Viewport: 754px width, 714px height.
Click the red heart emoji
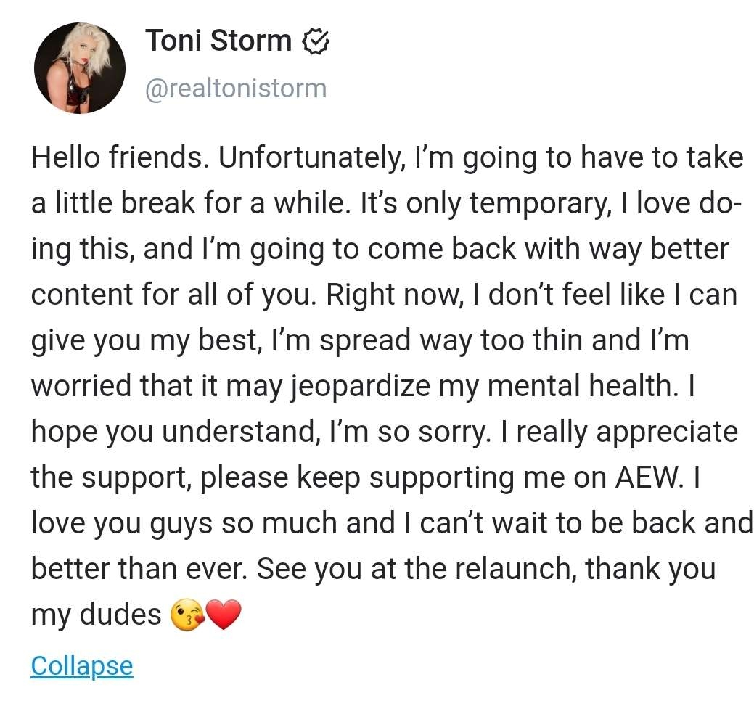pos(223,615)
